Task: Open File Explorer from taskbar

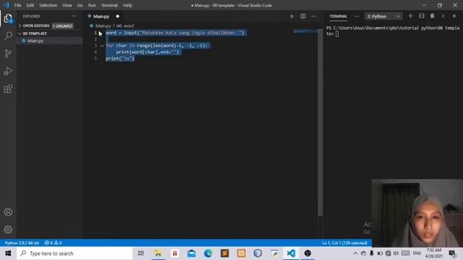Action: [x=158, y=253]
